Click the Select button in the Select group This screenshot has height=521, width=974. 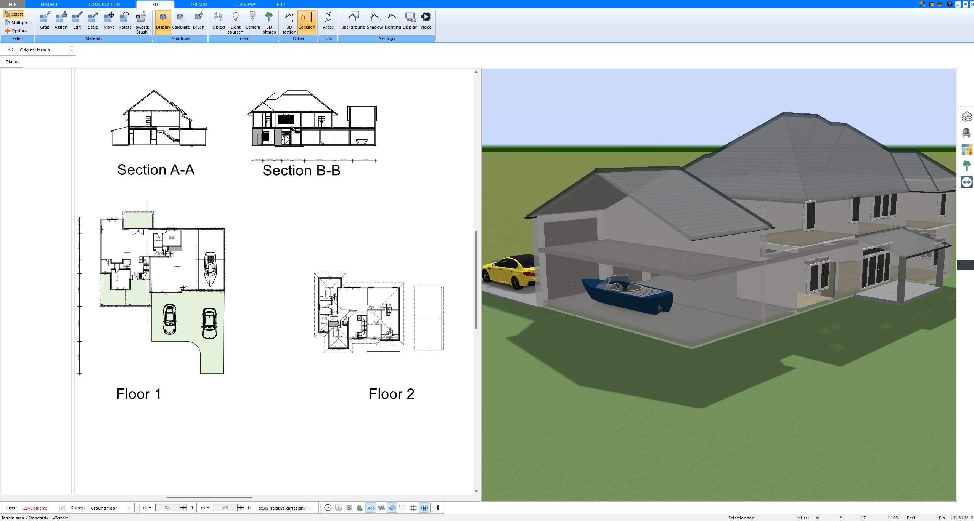14,14
